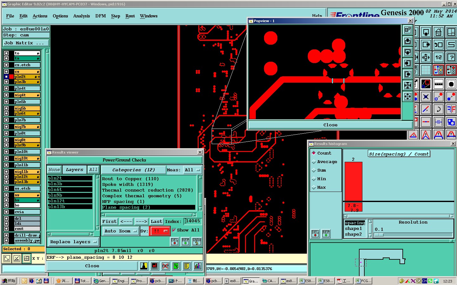This screenshot has width=457, height=285.
Task: Click the black octagon pad icon in toolbar
Action: (451, 84)
